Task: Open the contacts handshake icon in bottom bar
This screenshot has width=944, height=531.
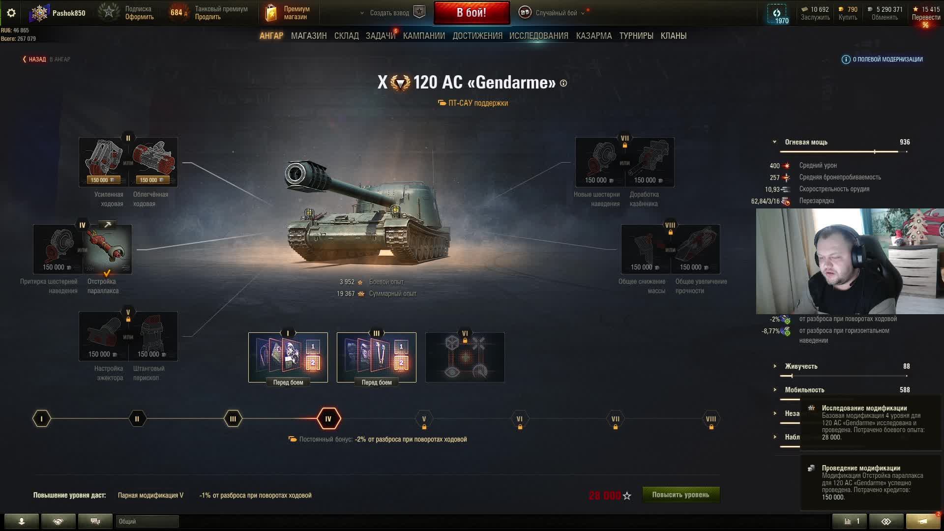Action: 58,521
